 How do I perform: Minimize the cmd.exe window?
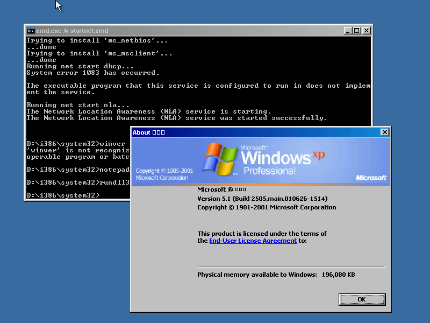348,31
